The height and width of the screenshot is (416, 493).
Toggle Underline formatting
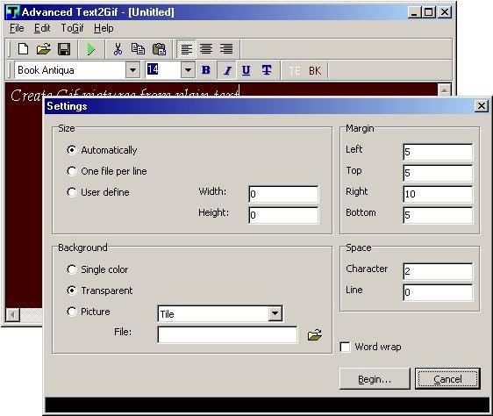(x=246, y=70)
